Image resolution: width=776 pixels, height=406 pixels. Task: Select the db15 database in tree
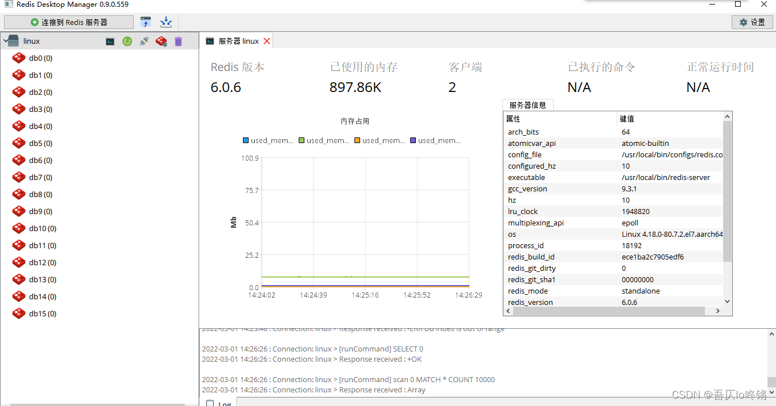[42, 313]
